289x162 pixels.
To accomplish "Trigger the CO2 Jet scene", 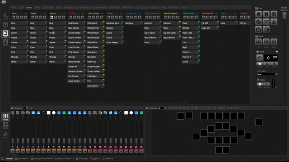I will [245, 23].
